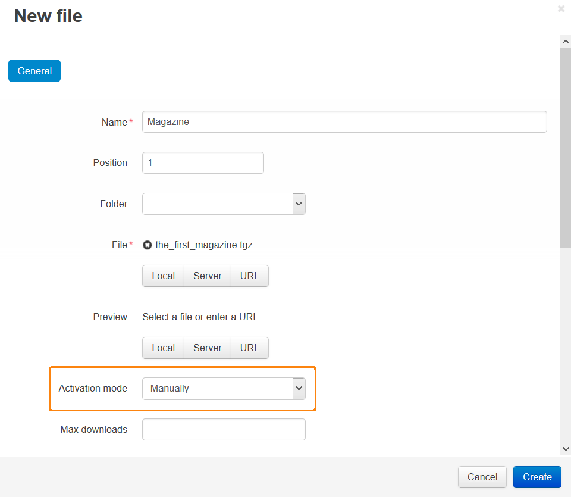Select the General tab
The image size is (571, 497).
[34, 71]
